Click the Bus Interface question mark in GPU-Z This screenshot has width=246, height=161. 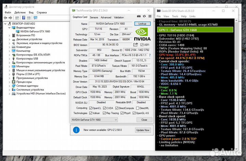[150, 55]
